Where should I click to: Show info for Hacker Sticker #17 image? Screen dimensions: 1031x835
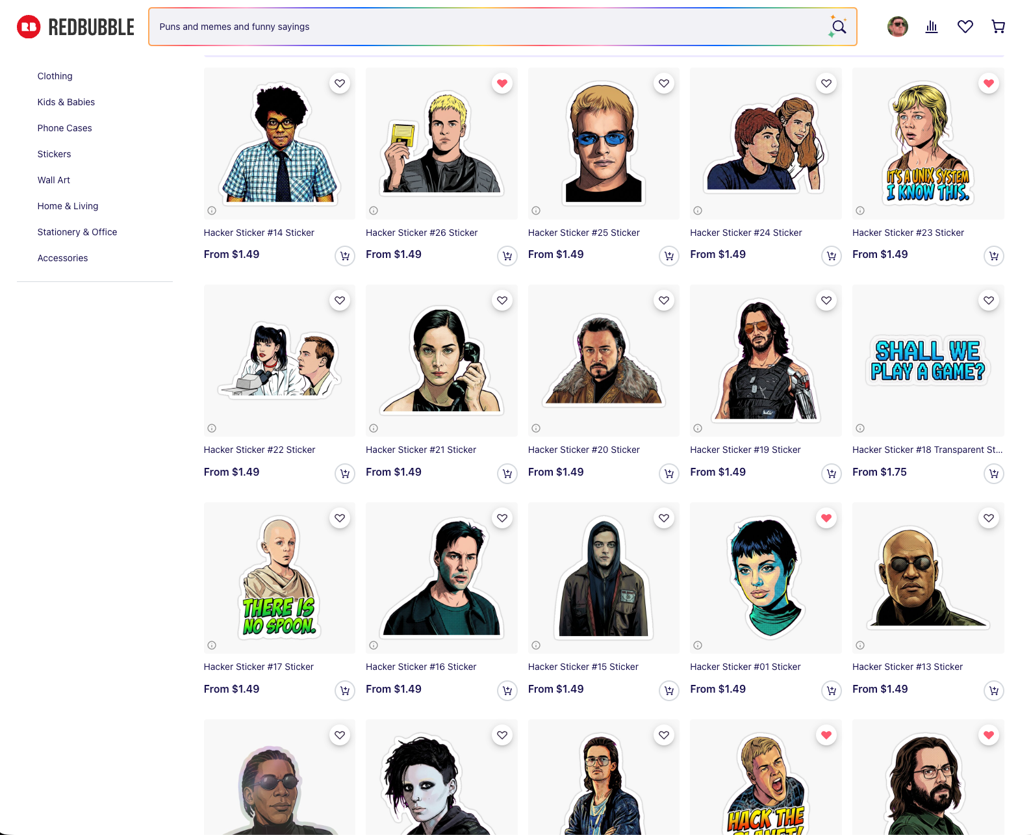tap(212, 645)
